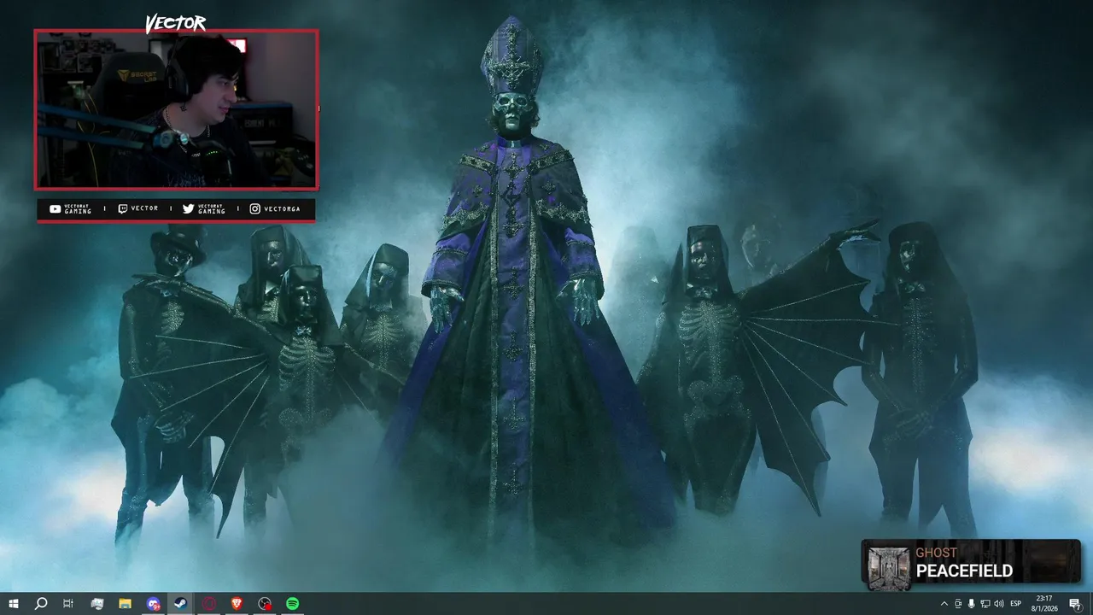Click the PEACEFIELD song title
Viewport: 1093px width, 615px height.
click(x=964, y=571)
